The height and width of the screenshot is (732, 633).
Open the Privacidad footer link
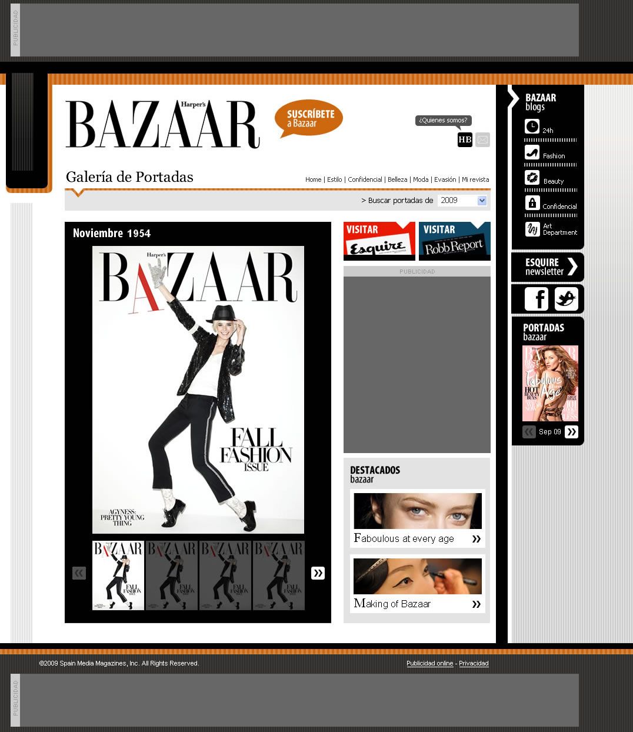pos(474,663)
